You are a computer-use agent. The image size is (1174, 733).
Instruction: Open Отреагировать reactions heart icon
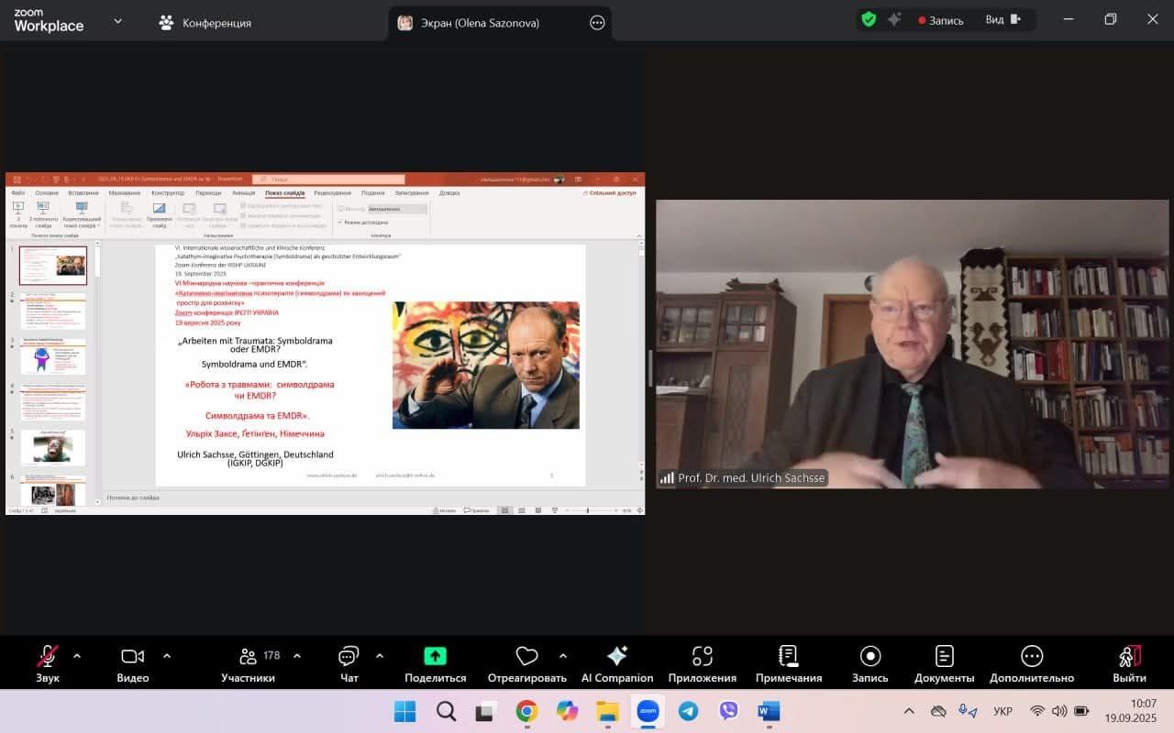click(526, 656)
